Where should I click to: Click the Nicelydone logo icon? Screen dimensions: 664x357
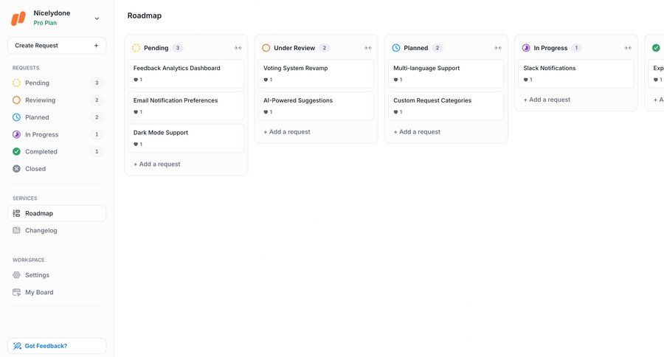(x=18, y=18)
